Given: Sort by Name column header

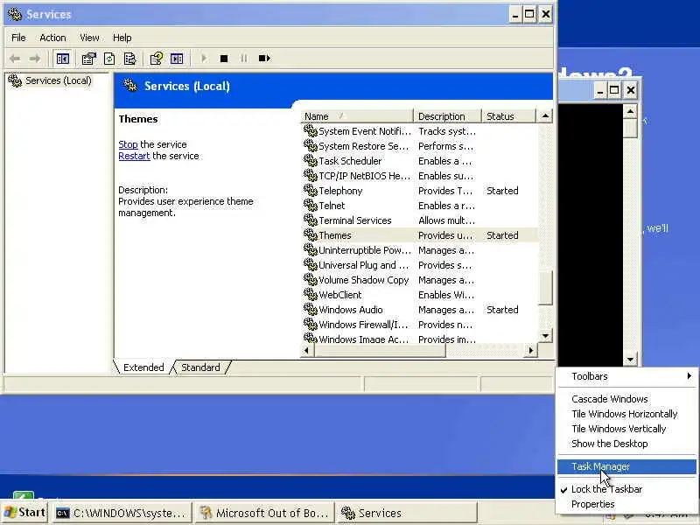Looking at the screenshot, I should tap(357, 116).
